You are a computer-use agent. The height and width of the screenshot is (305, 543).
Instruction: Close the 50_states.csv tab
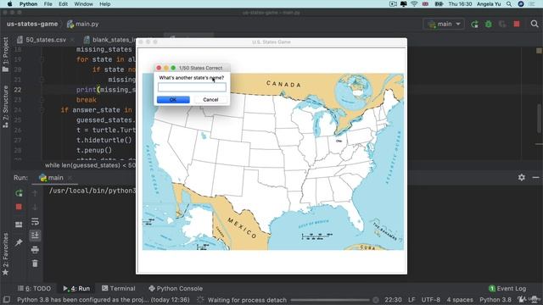pos(72,40)
